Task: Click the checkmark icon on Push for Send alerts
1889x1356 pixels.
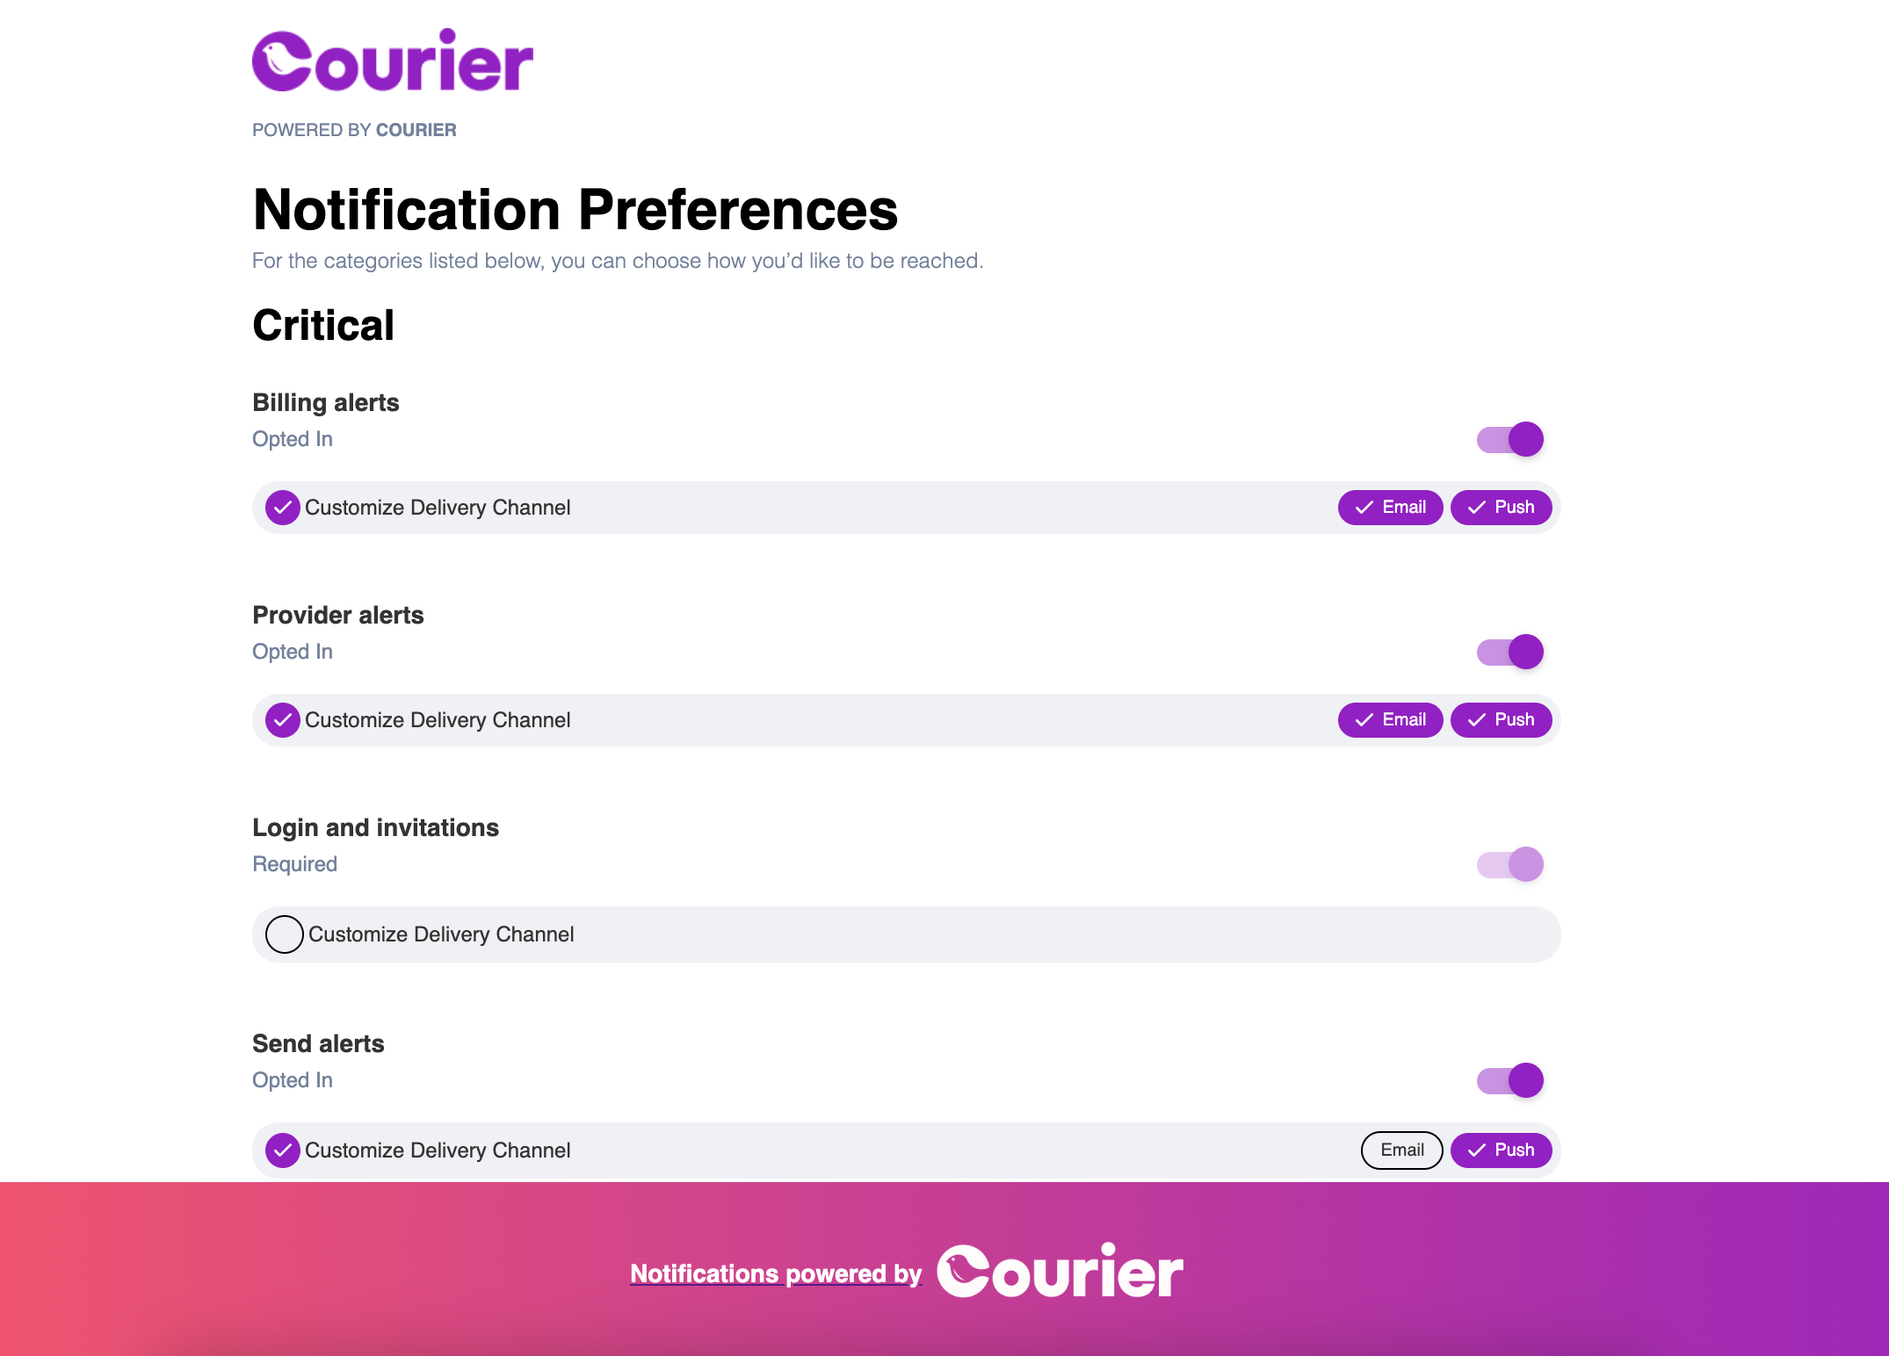Action: coord(1477,1150)
